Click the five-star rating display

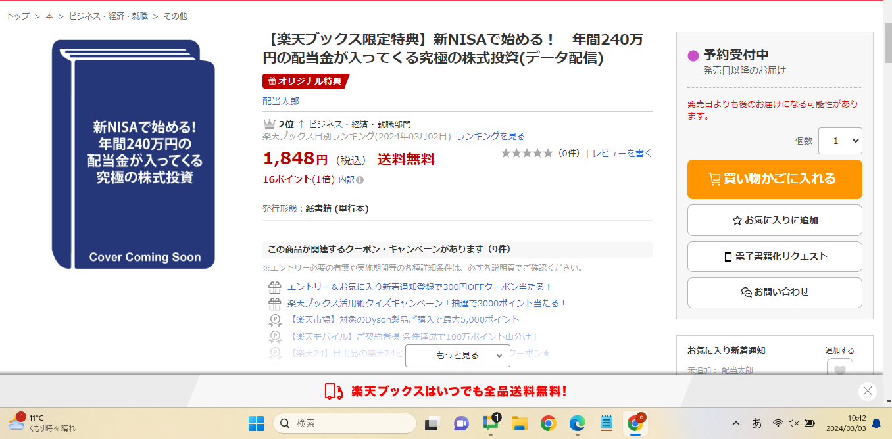[527, 153]
